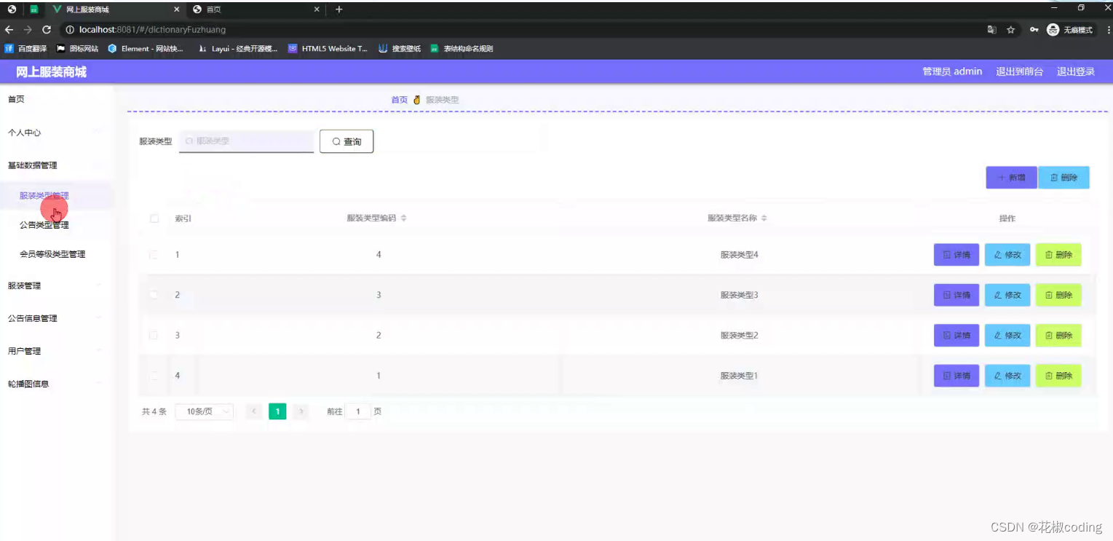Viewport: 1113px width, 541px height.
Task: Open the saved passwords key icon
Action: click(1034, 30)
